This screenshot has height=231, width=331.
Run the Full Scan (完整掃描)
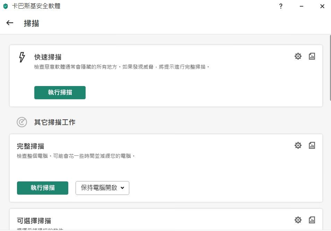tap(43, 188)
